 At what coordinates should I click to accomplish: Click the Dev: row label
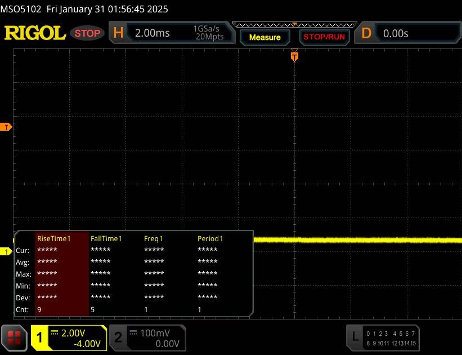[x=23, y=298]
